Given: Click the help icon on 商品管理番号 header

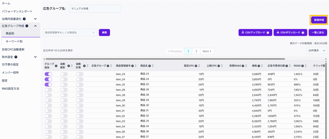Looking at the screenshot, I should coord(133,66).
